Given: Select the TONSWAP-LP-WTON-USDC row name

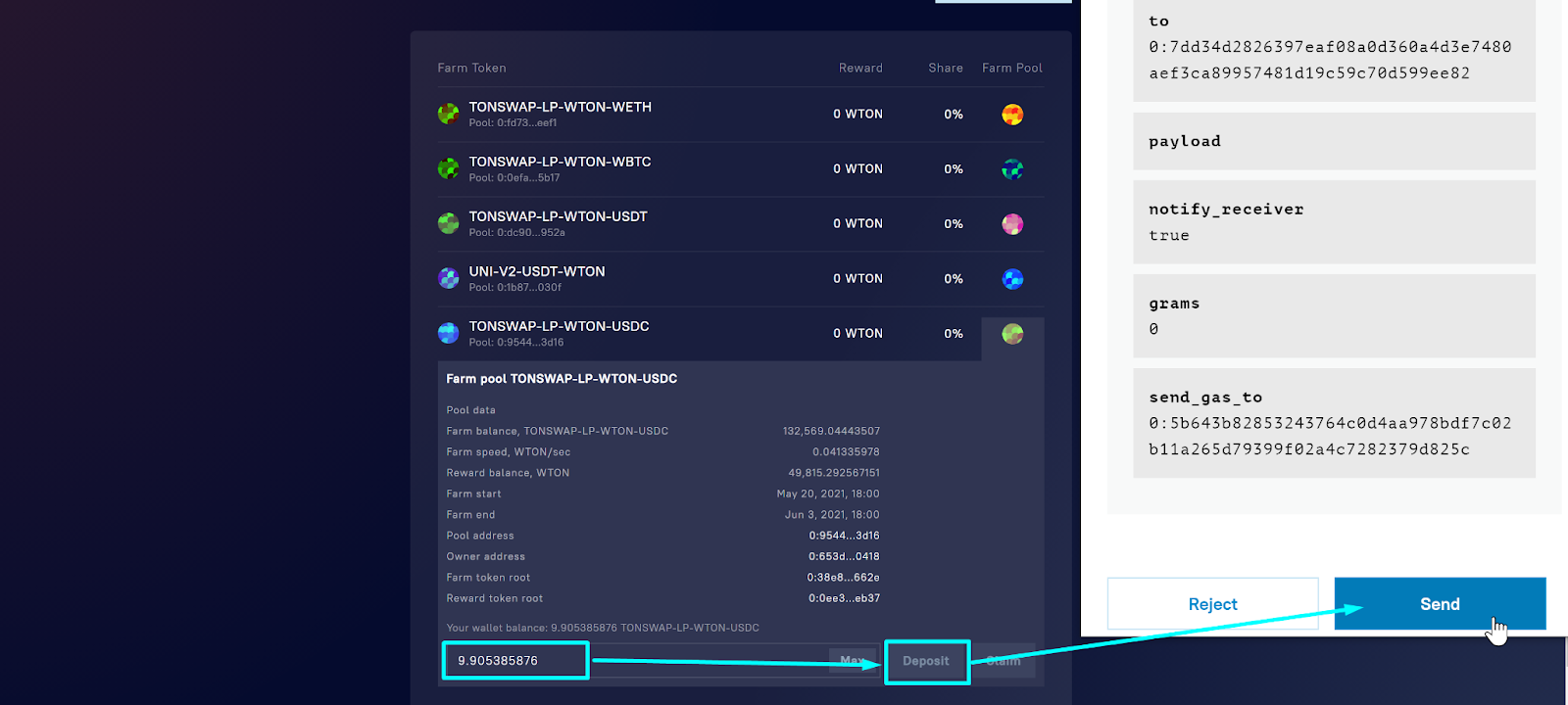Looking at the screenshot, I should tap(559, 326).
